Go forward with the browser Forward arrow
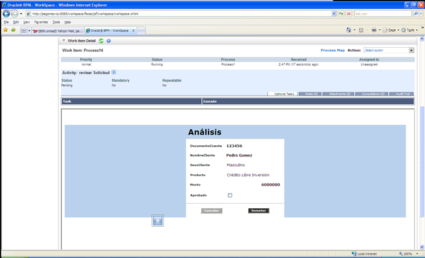Image resolution: width=425 pixels, height=258 pixels. (15, 13)
